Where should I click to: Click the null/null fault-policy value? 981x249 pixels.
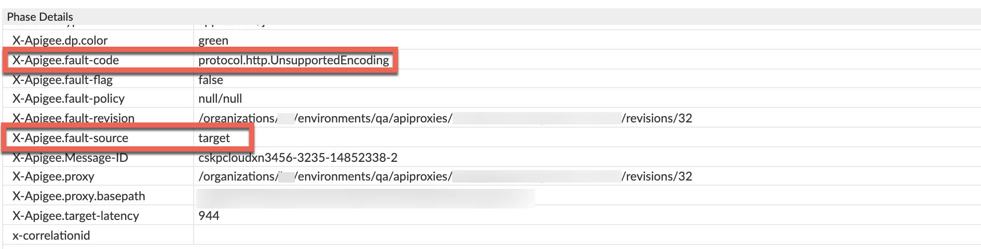(x=220, y=99)
